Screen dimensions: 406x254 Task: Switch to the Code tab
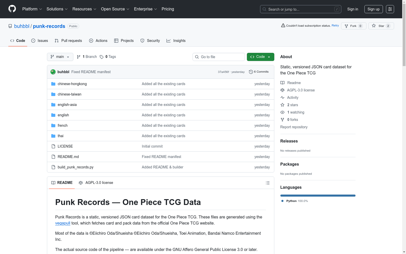point(18,41)
